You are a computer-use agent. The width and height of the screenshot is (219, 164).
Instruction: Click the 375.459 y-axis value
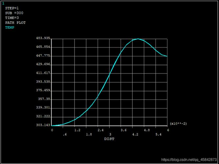[x=43, y=90]
